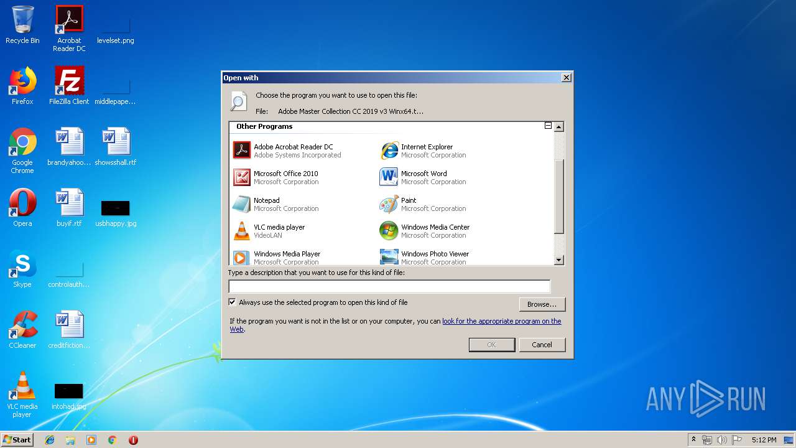Select Adobe Acrobat Reader DC in program list
The width and height of the screenshot is (796, 448).
point(287,151)
